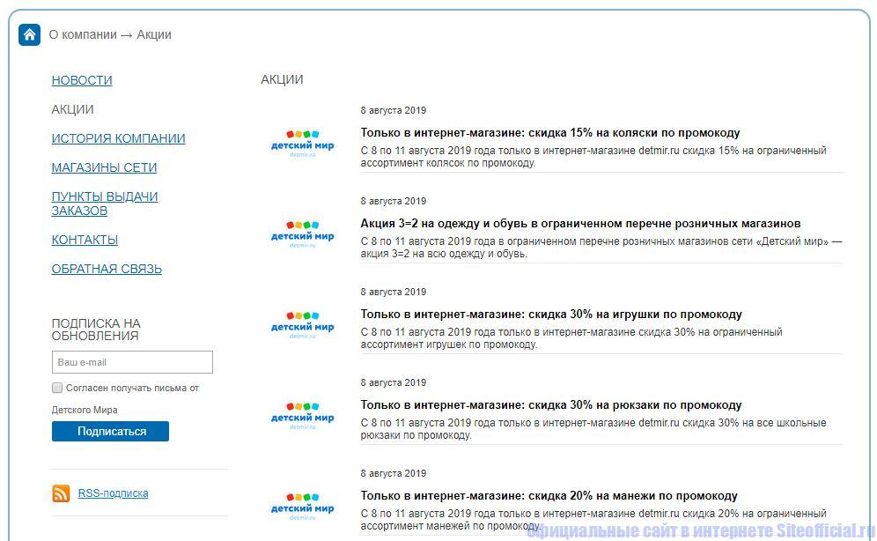This screenshot has width=877, height=541.
Task: Click Detsky Mir logo beside the strollers promo
Action: (x=302, y=145)
